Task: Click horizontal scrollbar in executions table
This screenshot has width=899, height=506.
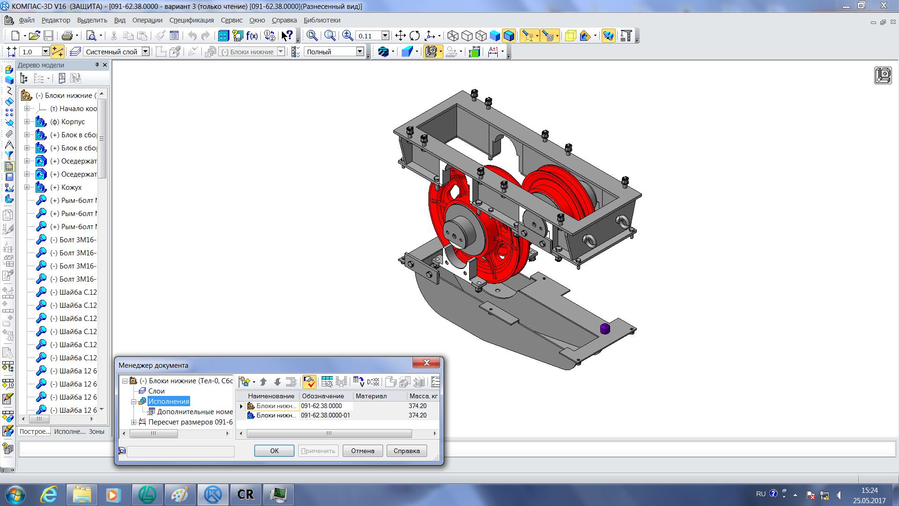Action: (329, 433)
